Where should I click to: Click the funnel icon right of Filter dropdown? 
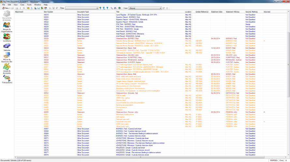100,8
